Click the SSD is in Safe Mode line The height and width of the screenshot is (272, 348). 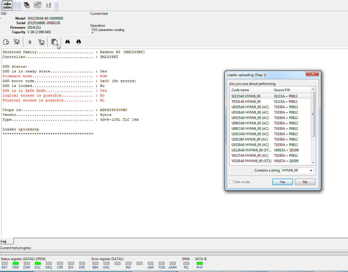[55, 91]
